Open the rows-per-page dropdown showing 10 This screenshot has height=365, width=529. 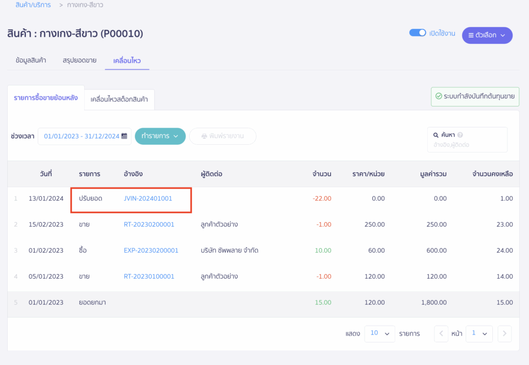point(380,334)
